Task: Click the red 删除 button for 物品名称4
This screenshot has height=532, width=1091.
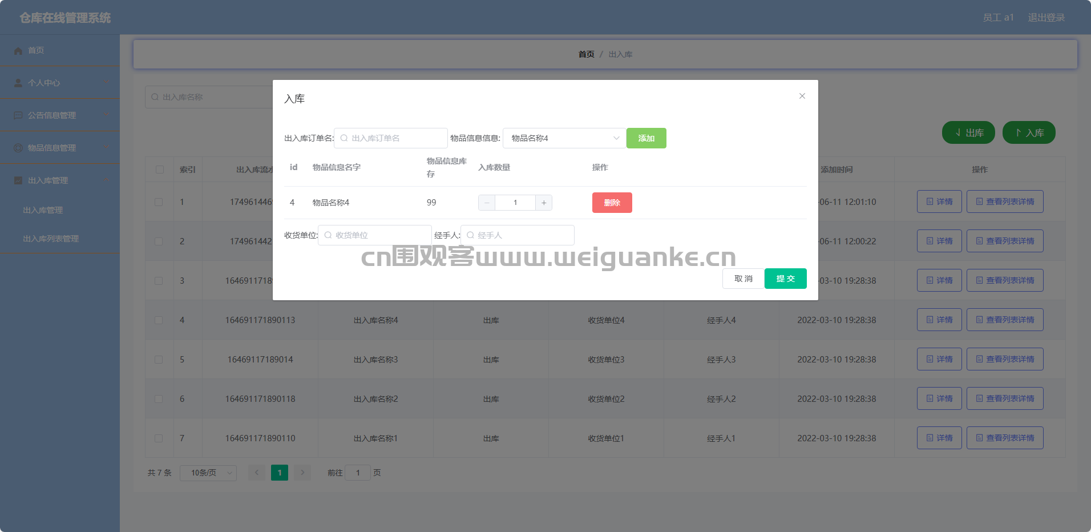Action: click(612, 203)
